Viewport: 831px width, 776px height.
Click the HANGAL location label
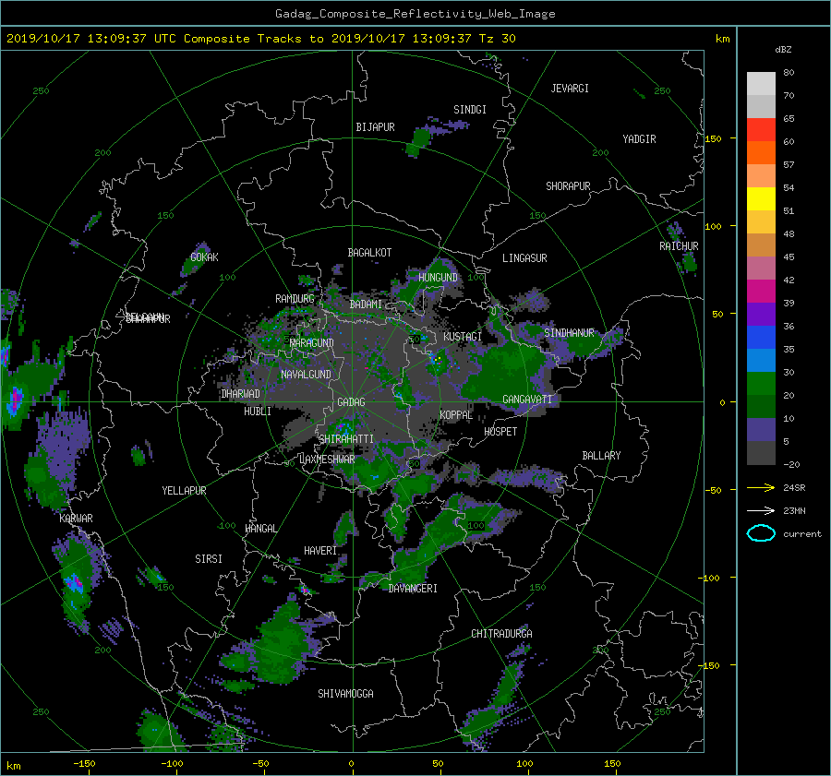click(260, 529)
